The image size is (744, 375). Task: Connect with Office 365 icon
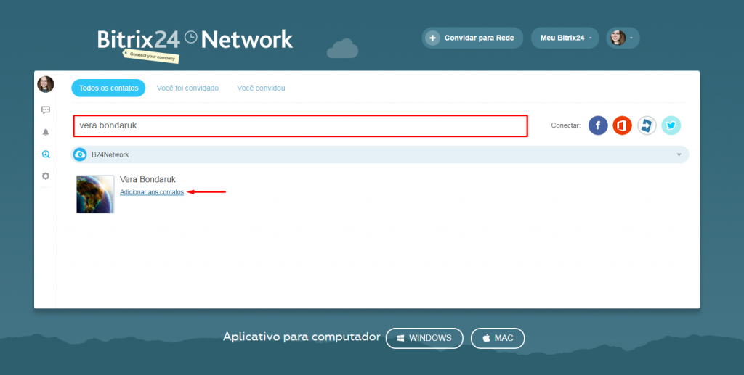click(x=622, y=125)
